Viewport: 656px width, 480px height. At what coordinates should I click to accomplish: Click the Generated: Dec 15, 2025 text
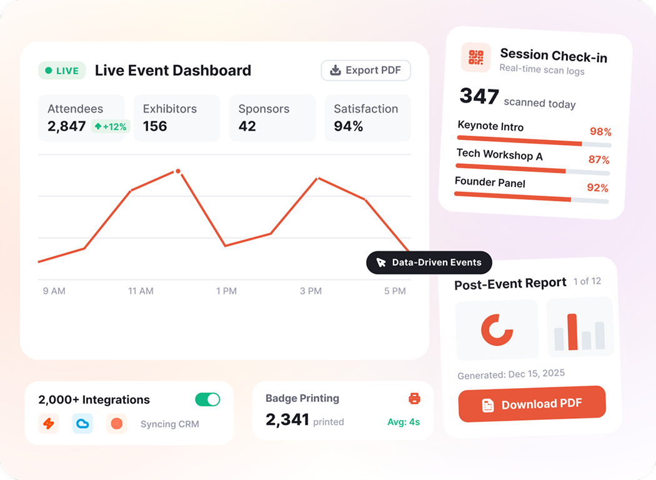coord(511,374)
